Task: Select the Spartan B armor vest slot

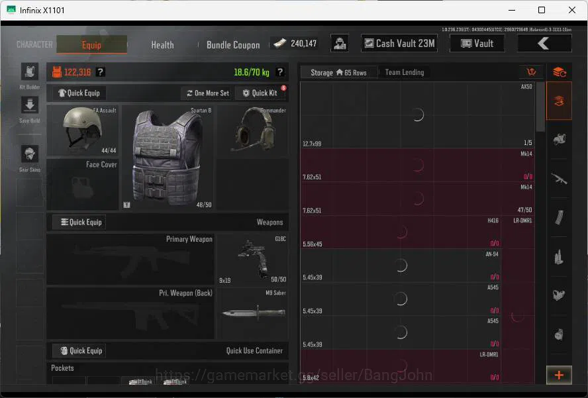Action: 168,158
